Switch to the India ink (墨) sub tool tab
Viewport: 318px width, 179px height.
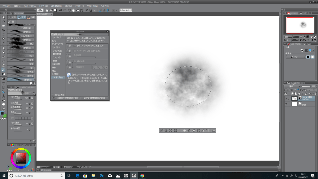(11, 22)
